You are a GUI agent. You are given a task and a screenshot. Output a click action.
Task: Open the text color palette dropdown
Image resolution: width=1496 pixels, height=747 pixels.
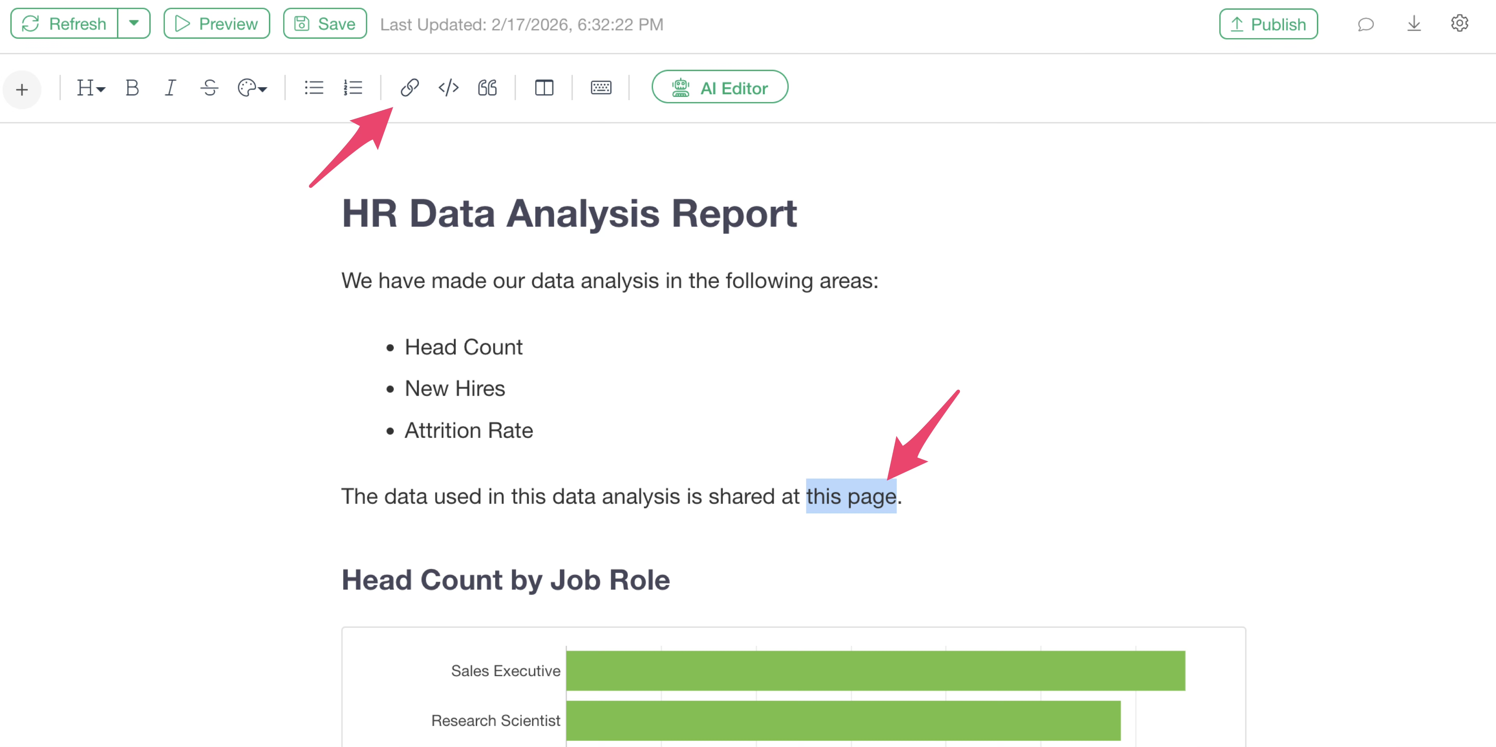(252, 88)
